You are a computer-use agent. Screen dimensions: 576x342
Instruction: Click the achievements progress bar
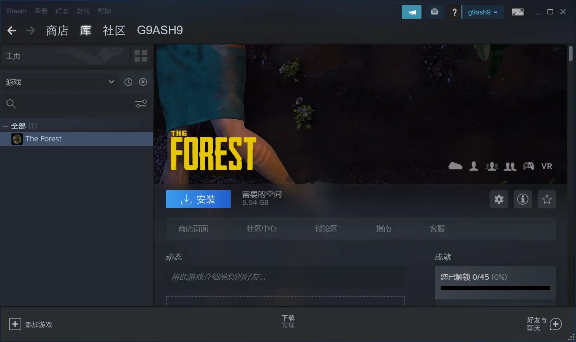[x=495, y=288]
